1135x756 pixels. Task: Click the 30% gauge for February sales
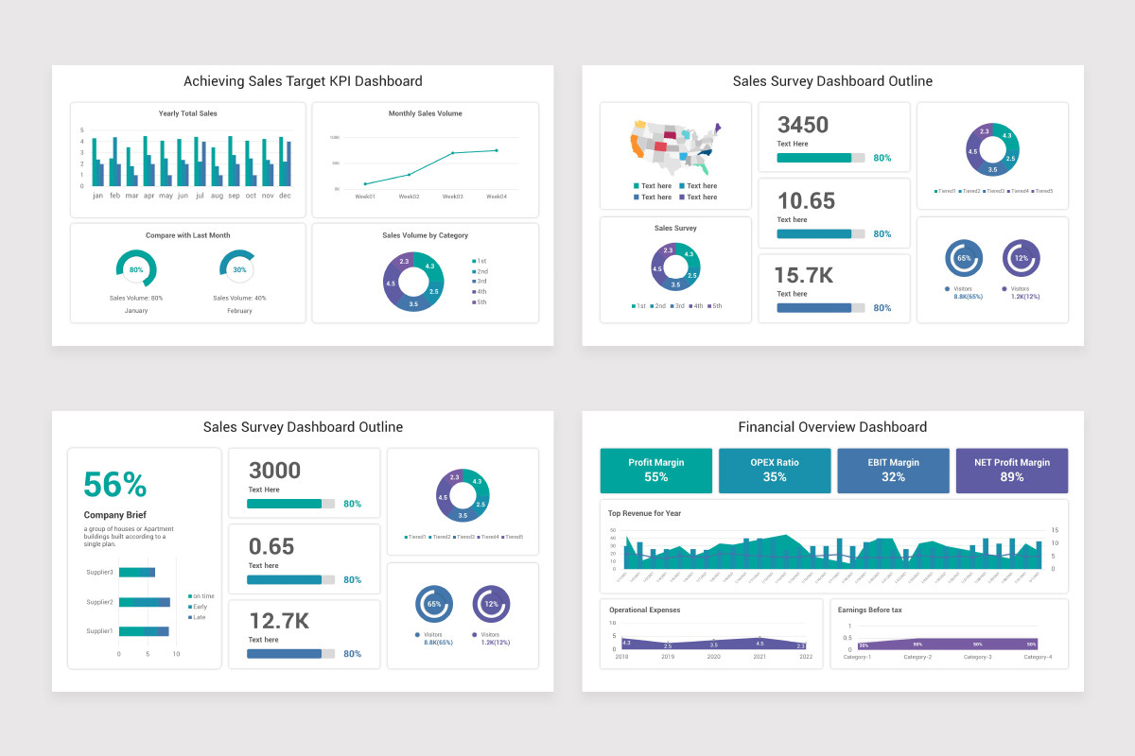coord(237,267)
